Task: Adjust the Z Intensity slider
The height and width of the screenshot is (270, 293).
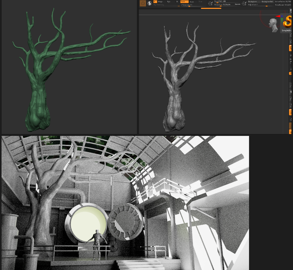Action: (193, 5)
